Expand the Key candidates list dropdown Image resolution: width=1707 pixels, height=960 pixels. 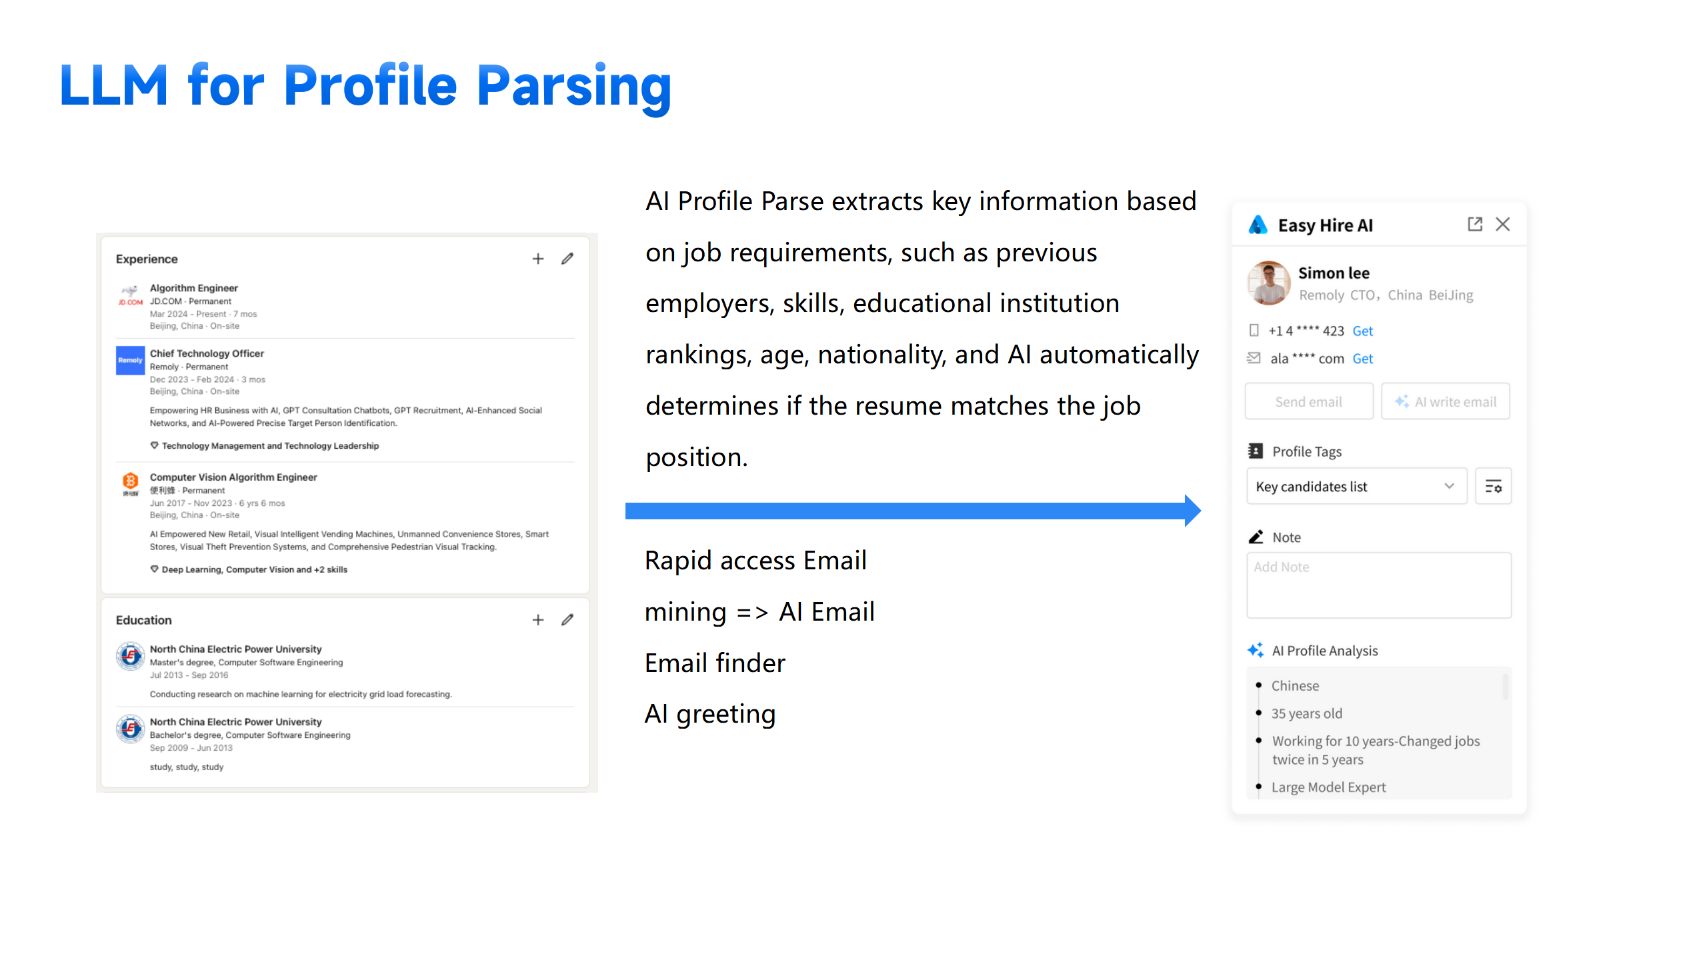1356,487
